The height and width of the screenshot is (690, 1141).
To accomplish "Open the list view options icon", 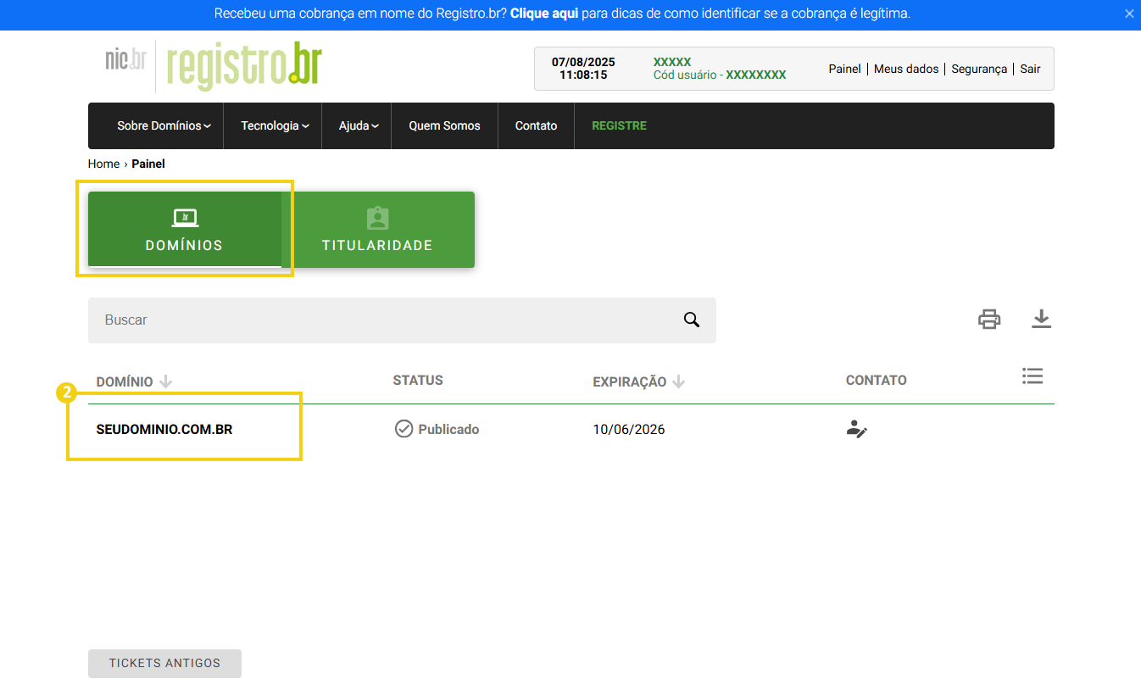I will [1032, 376].
